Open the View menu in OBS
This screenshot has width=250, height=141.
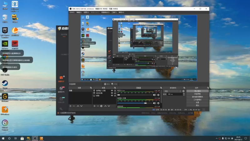86,12
